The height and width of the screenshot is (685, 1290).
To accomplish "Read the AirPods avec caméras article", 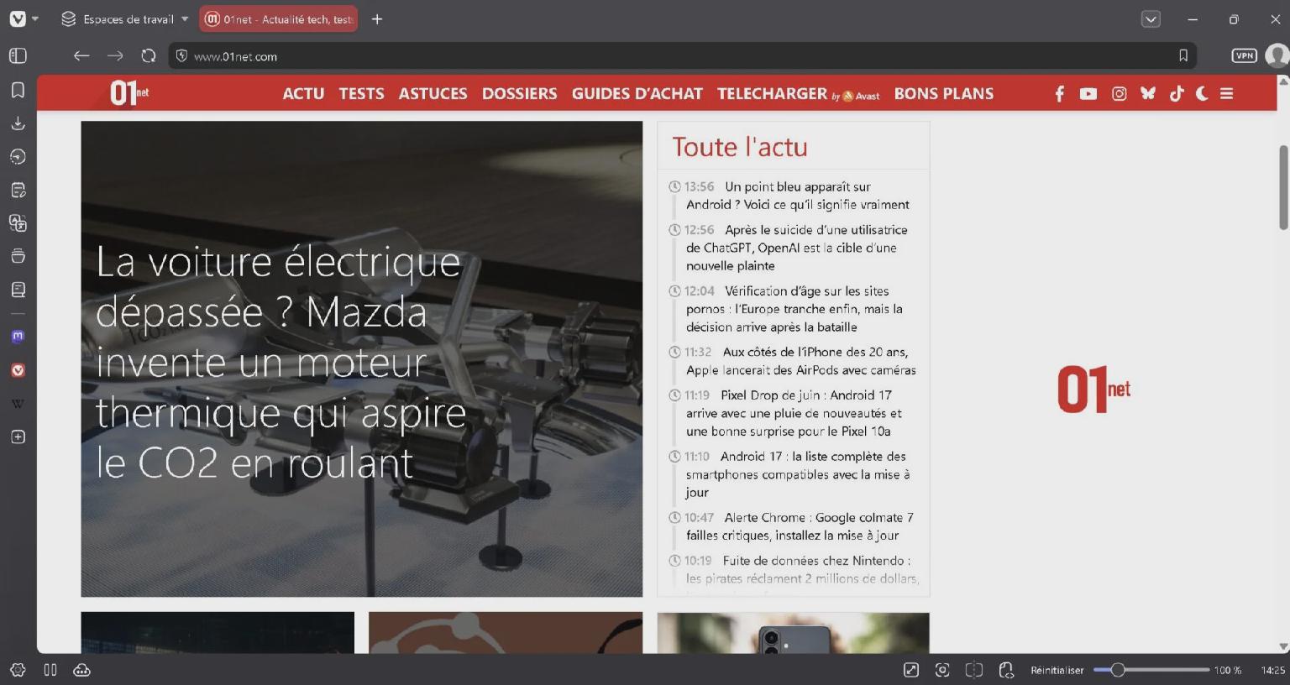I will point(800,361).
